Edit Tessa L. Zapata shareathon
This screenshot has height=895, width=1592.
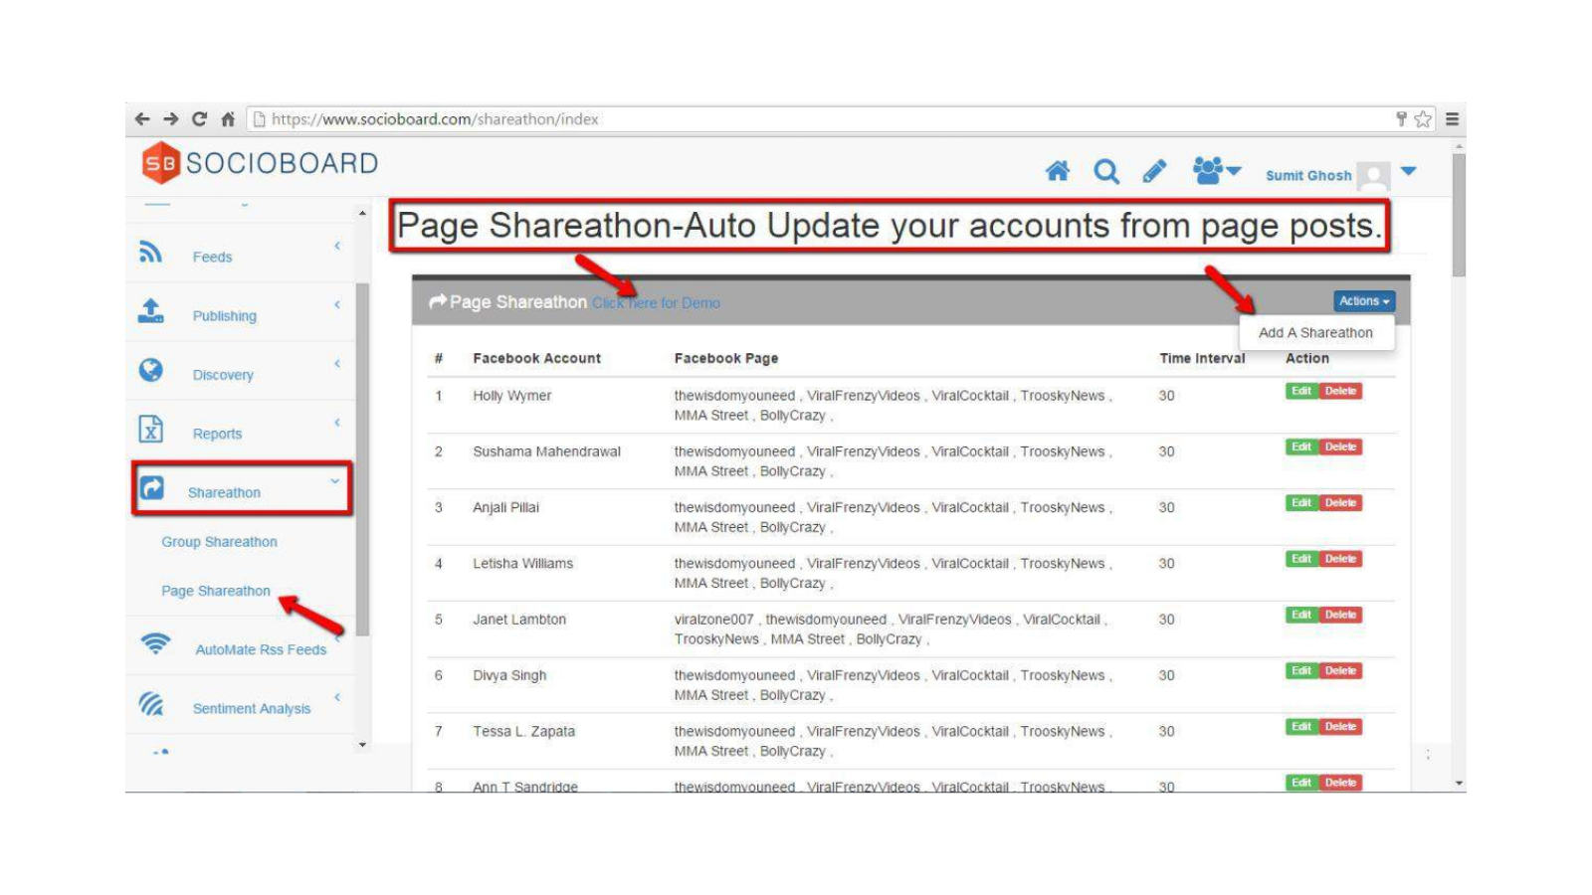click(x=1301, y=727)
